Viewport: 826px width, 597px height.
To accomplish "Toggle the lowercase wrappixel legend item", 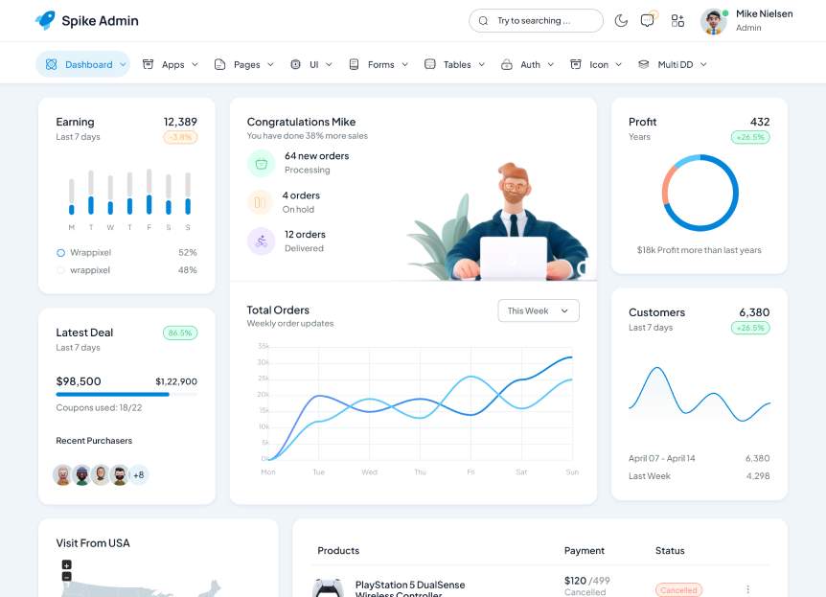I will (x=83, y=270).
